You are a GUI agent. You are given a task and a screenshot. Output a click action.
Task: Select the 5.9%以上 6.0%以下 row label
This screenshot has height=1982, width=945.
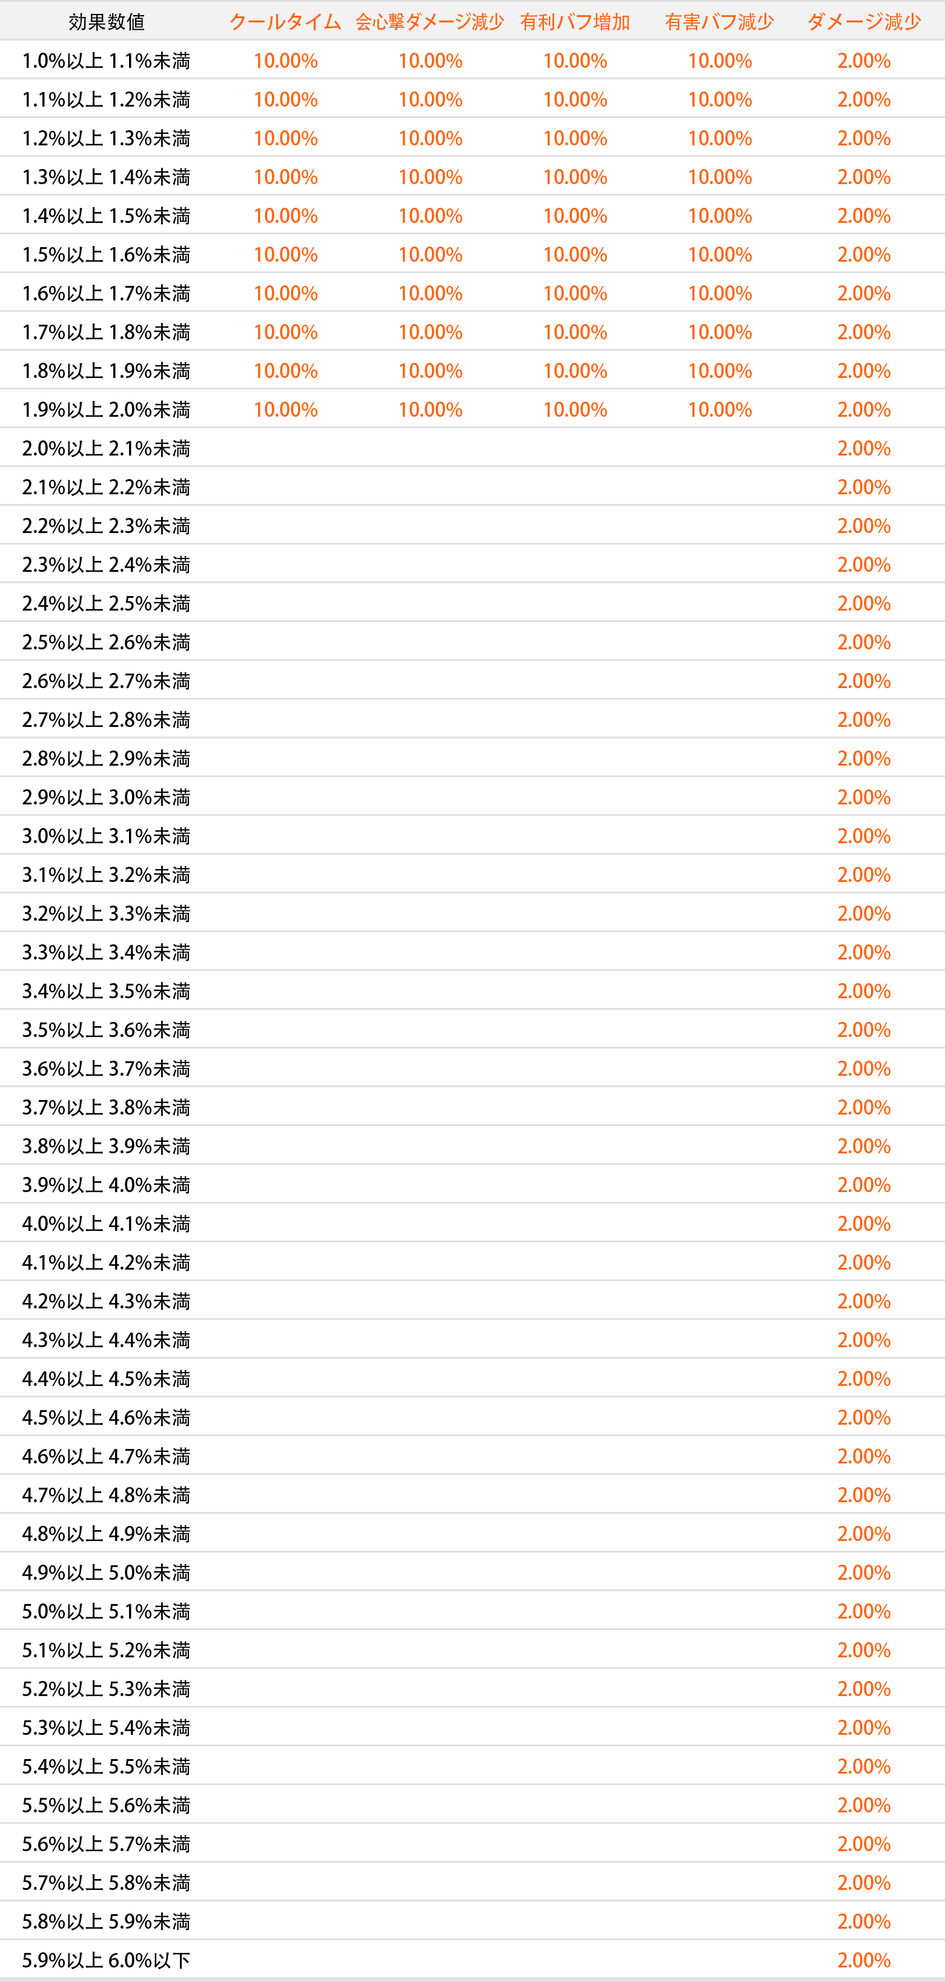[106, 1960]
